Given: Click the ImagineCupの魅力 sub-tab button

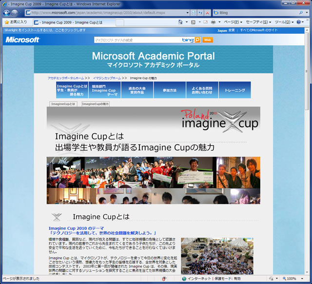Looking at the screenshot, I should coord(96,104).
